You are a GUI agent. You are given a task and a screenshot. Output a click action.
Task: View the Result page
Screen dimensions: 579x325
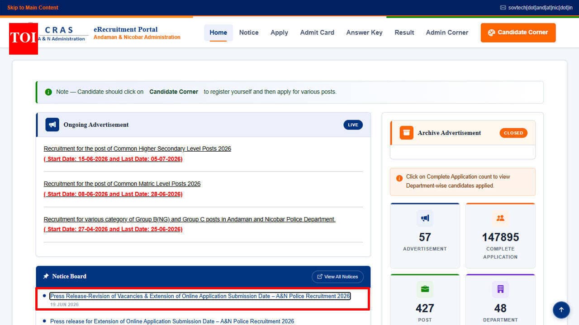click(404, 32)
